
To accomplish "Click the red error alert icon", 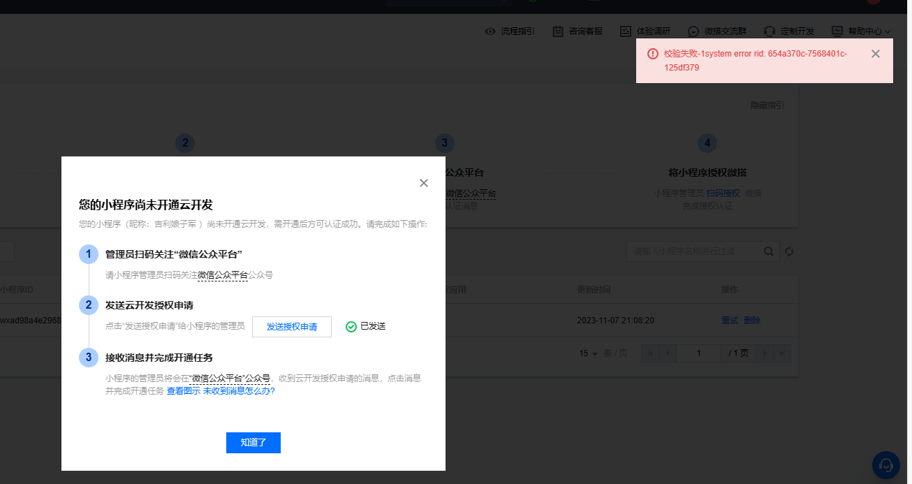I will 653,54.
